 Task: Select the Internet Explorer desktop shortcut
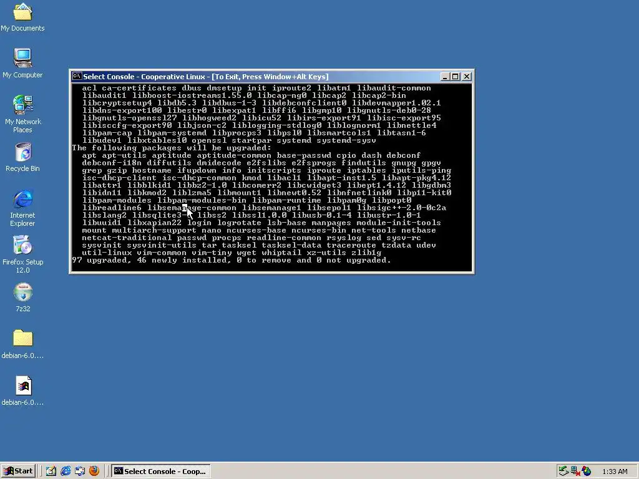coord(22,208)
